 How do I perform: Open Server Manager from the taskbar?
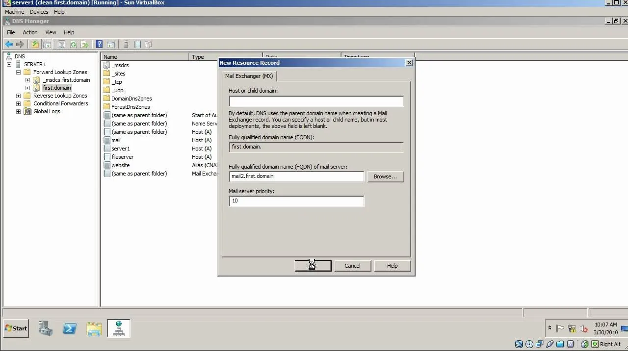[46, 328]
